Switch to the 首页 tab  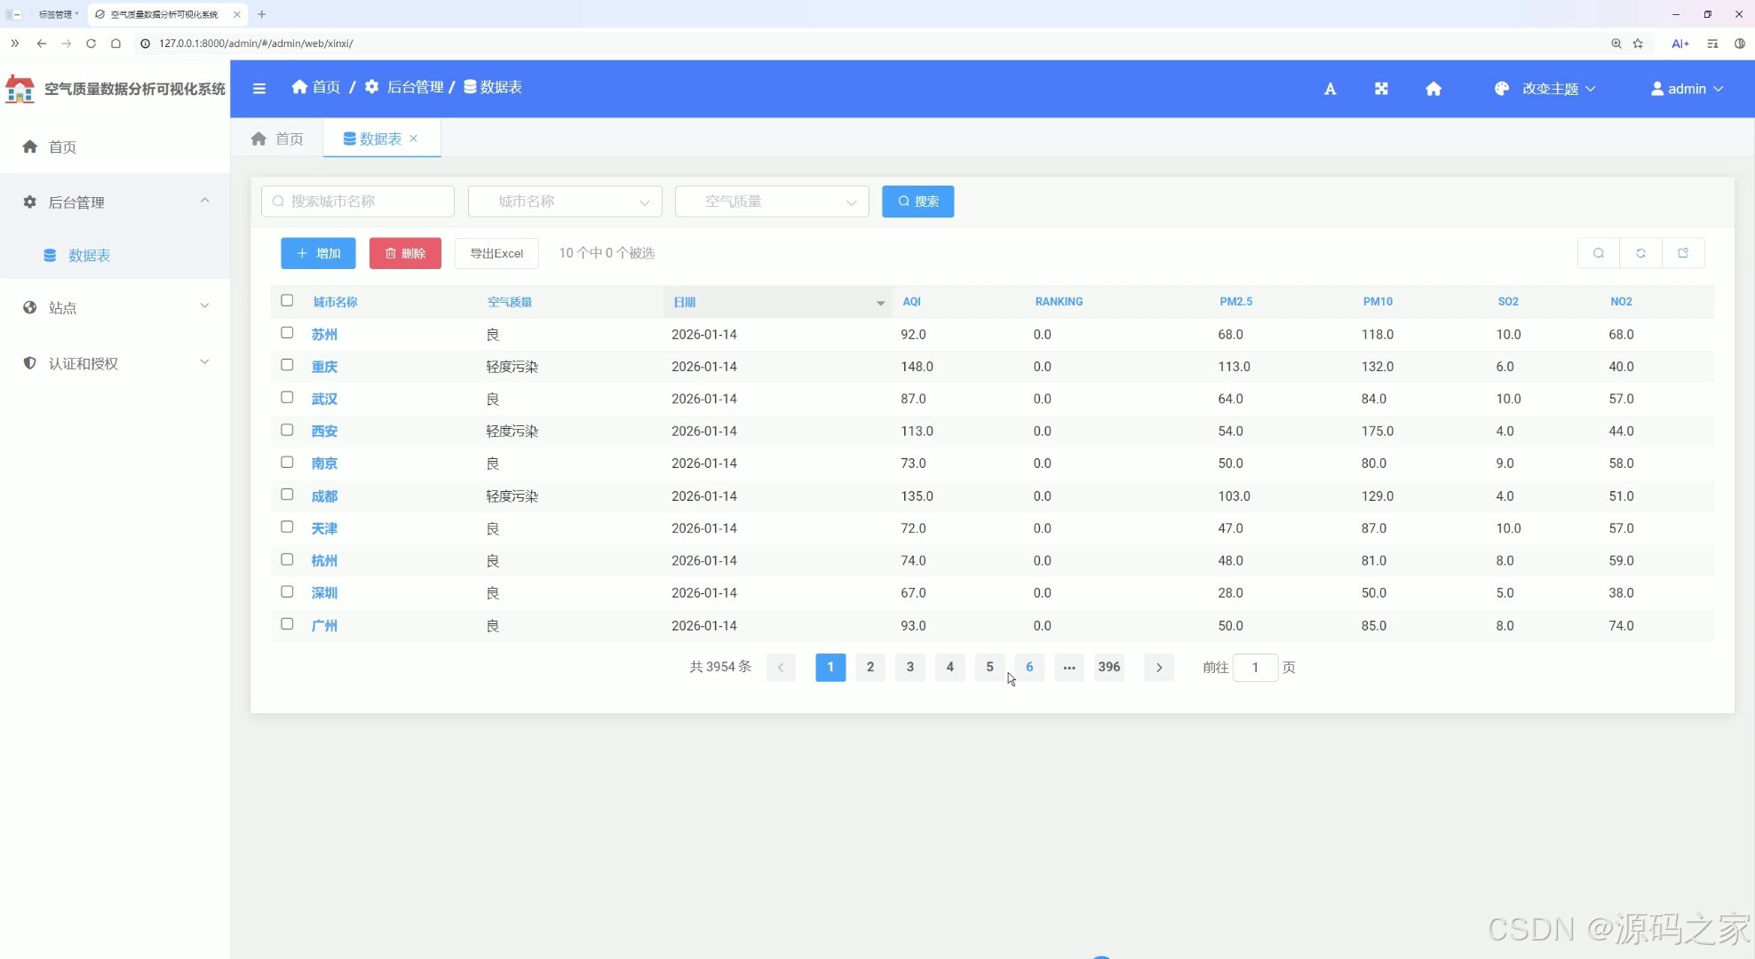click(277, 139)
